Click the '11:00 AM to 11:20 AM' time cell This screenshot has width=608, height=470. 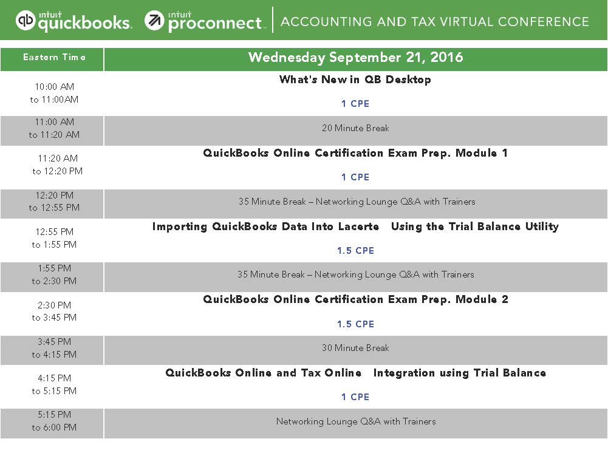click(52, 131)
